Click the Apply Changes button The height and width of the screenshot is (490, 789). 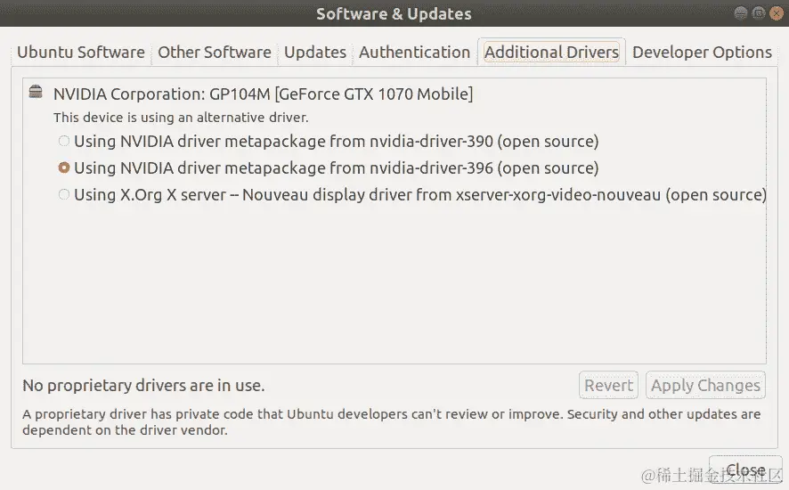tap(705, 385)
